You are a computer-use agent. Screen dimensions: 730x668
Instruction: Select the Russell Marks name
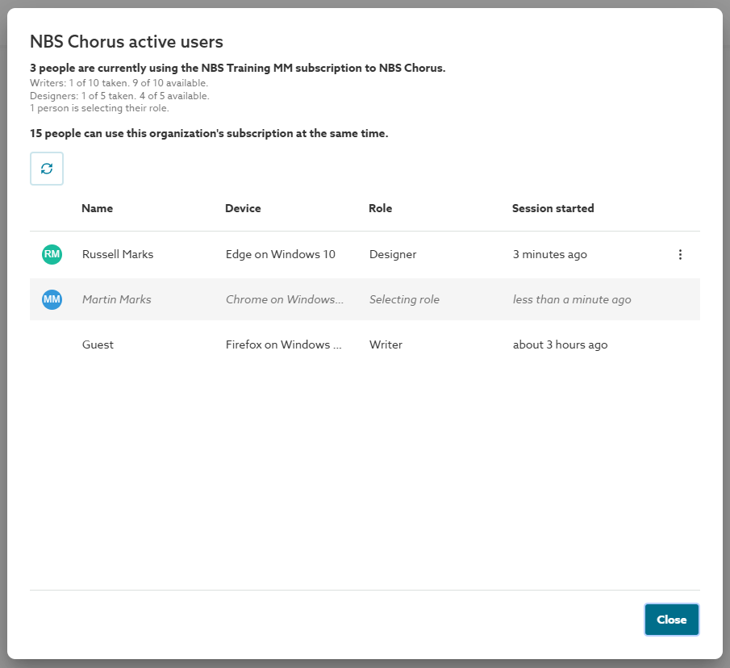[118, 254]
